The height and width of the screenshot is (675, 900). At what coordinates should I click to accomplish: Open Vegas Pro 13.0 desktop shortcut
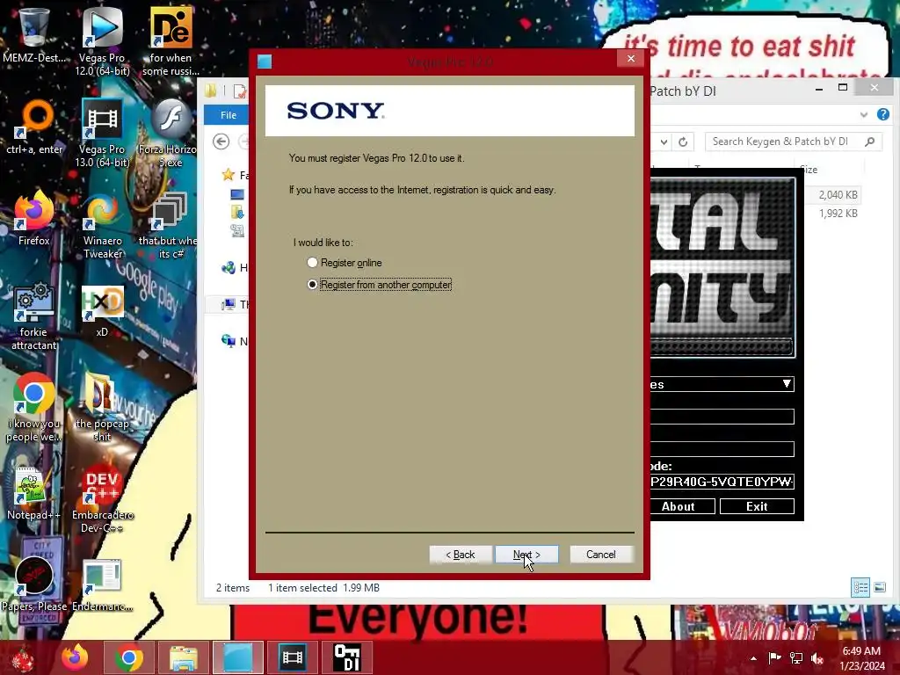coord(102,132)
